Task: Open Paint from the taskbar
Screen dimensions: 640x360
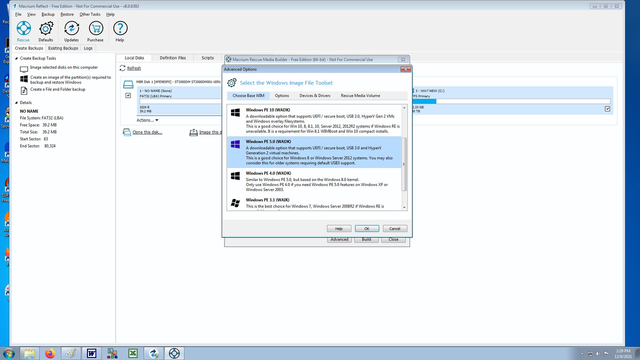Action: coord(71,353)
